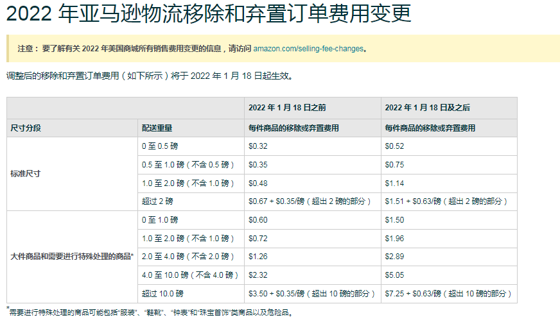Click the 标准尺寸 row label
The width and height of the screenshot is (560, 331).
25,174
